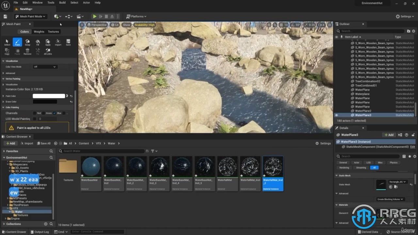Uncheck the Blue channel checkbox
Viewport: 418px width, 235px height.
[x=55, y=113]
